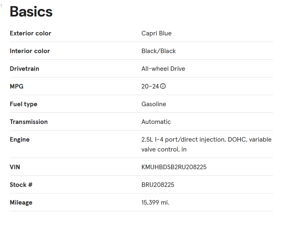This screenshot has height=240, width=297.
Task: Click the VIN label
Action: click(15, 167)
